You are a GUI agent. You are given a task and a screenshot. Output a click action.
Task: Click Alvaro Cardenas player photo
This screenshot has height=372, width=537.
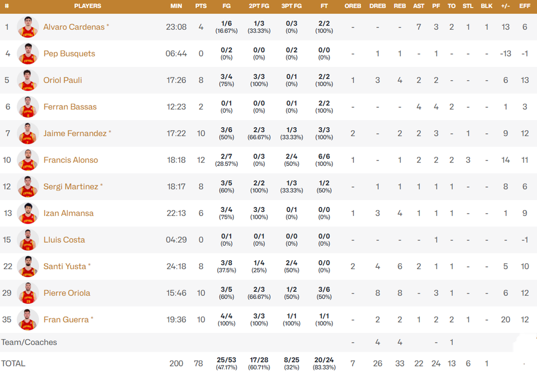tap(28, 27)
